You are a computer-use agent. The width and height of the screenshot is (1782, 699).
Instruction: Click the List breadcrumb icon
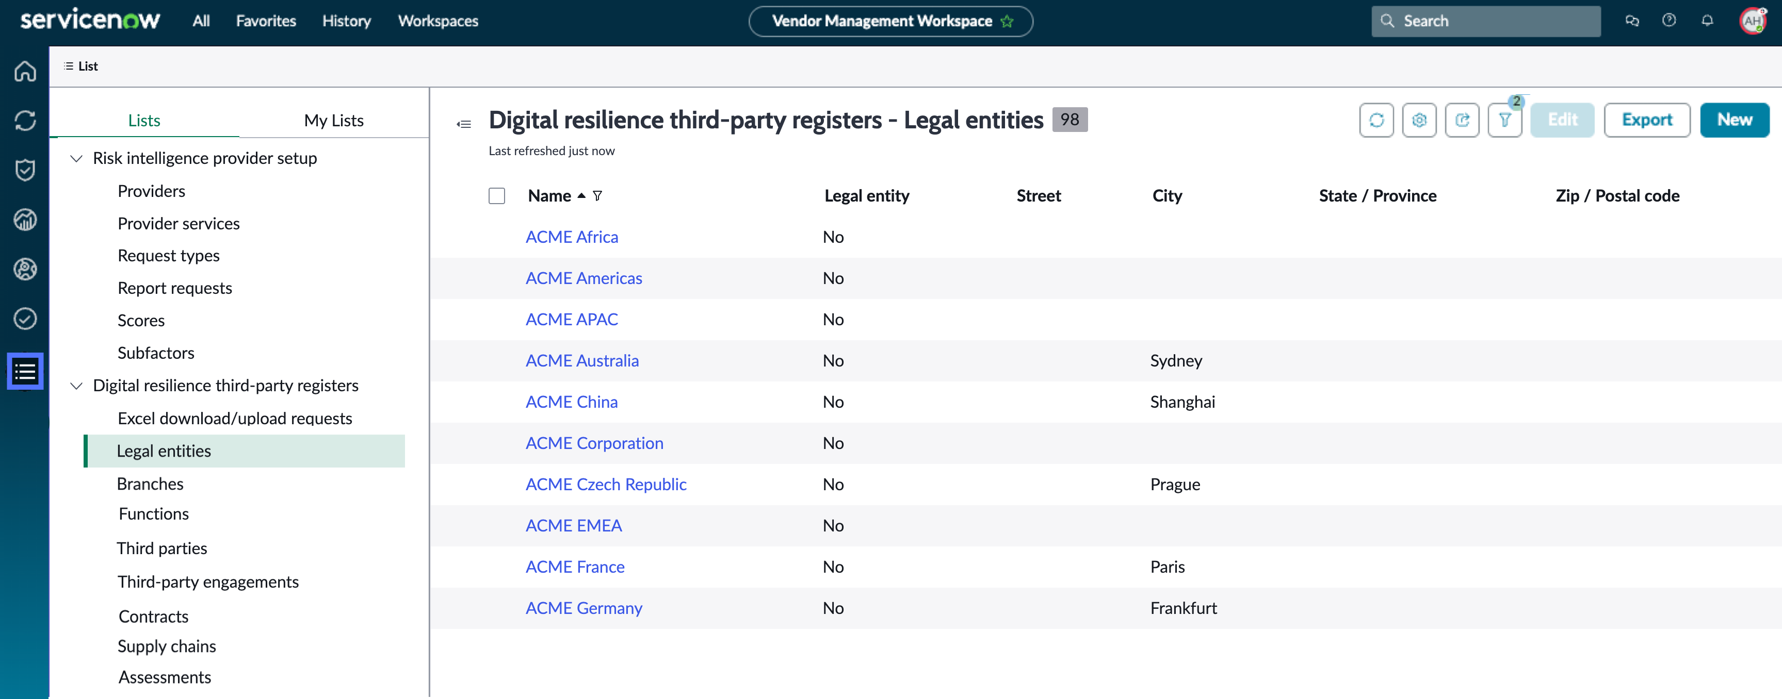(x=68, y=66)
